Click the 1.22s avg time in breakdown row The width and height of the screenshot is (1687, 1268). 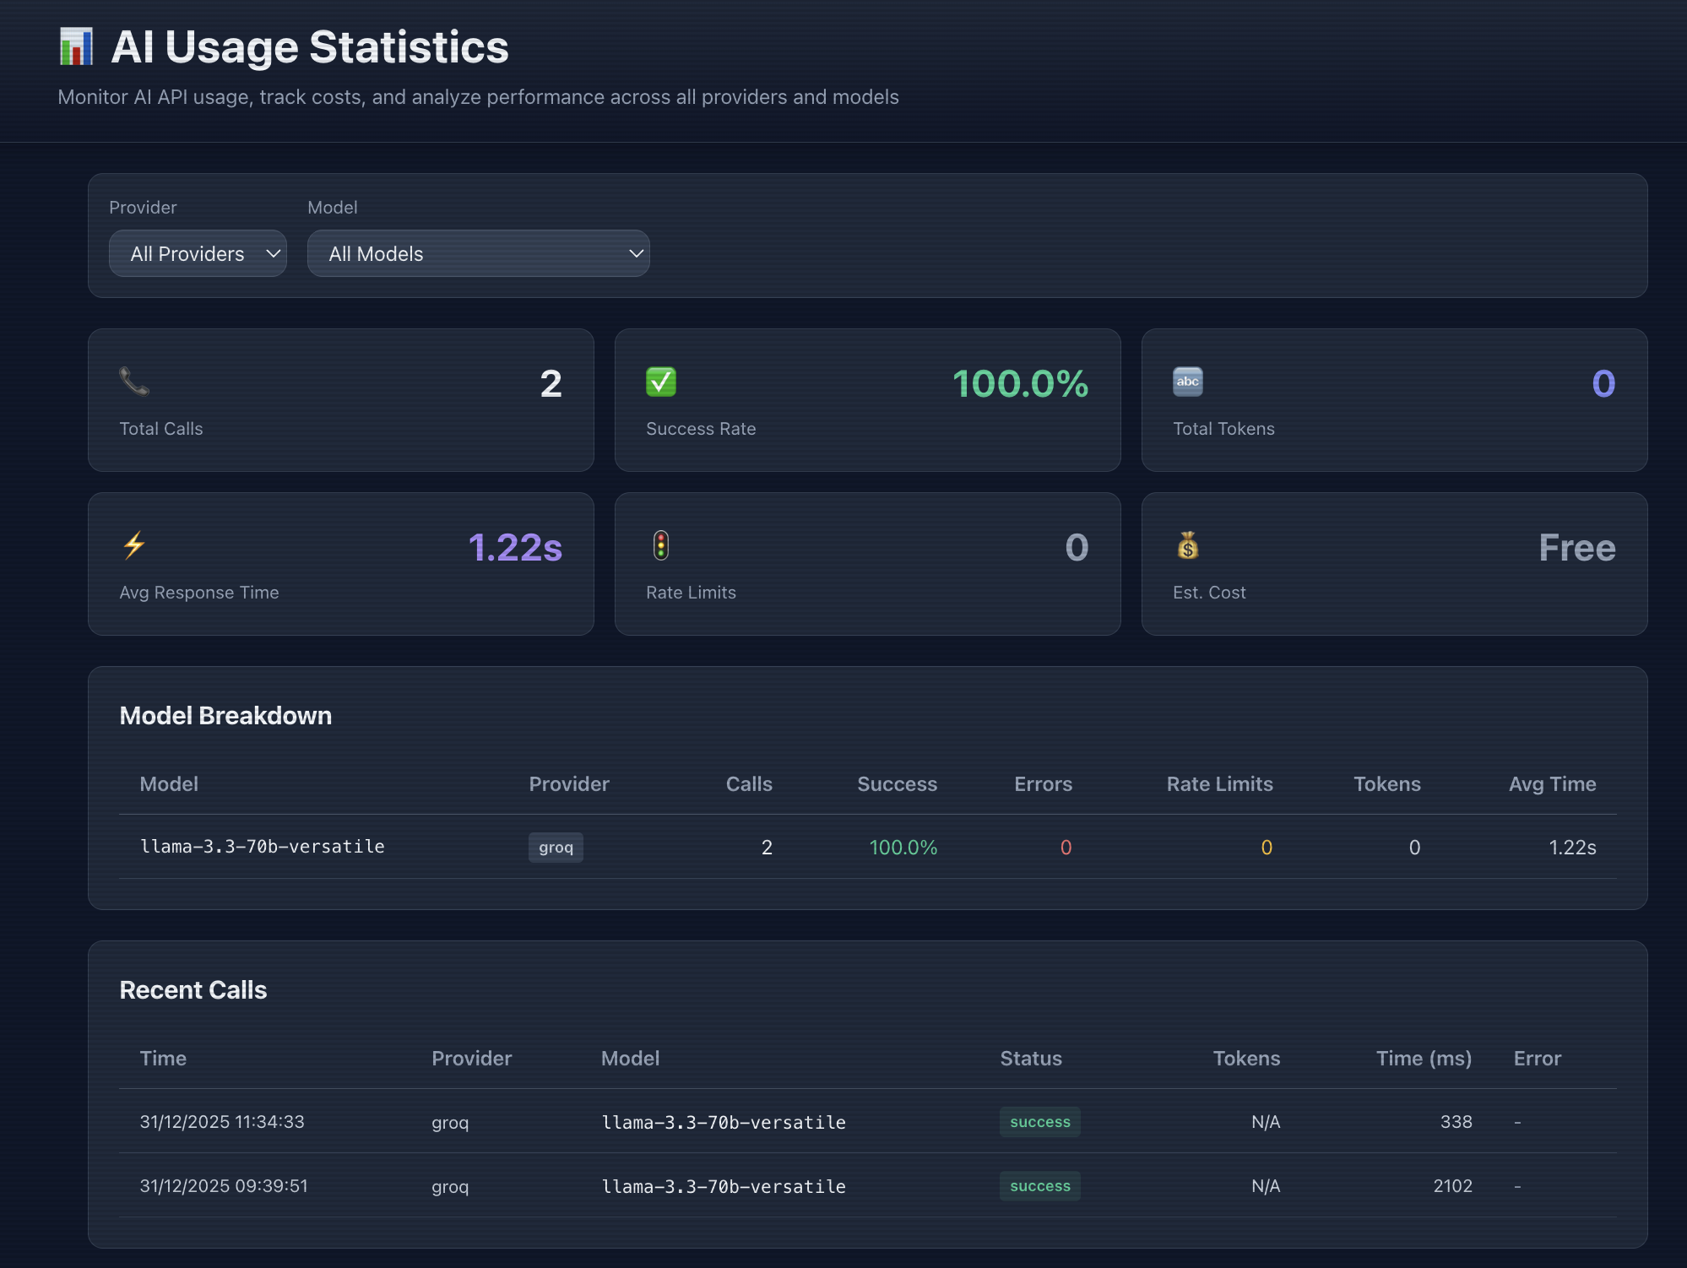(x=1572, y=848)
